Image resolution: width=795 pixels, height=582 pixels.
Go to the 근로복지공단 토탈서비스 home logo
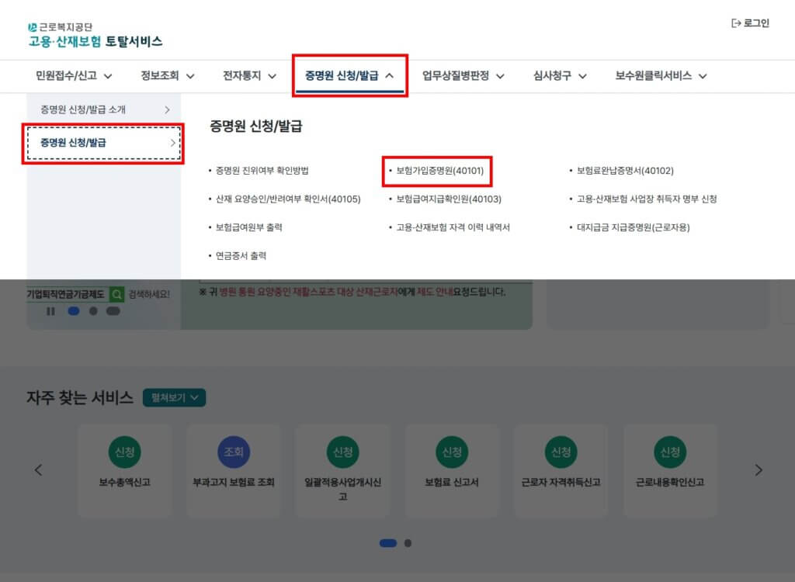pyautogui.click(x=95, y=35)
